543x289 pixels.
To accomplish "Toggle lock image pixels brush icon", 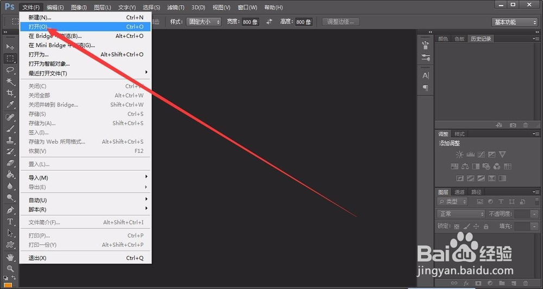I will [466, 227].
